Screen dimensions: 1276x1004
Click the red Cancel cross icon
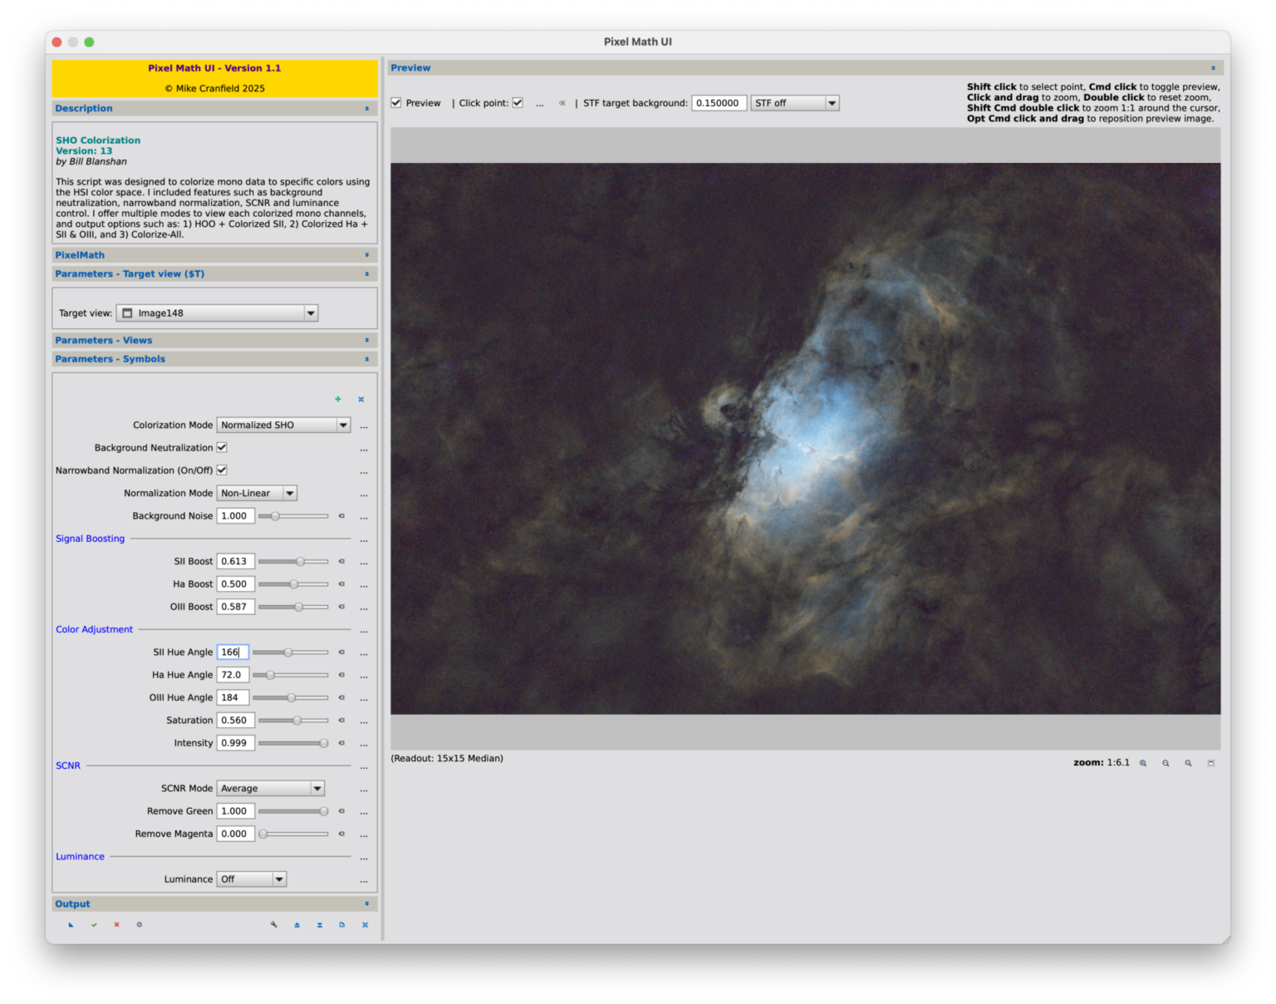[116, 924]
